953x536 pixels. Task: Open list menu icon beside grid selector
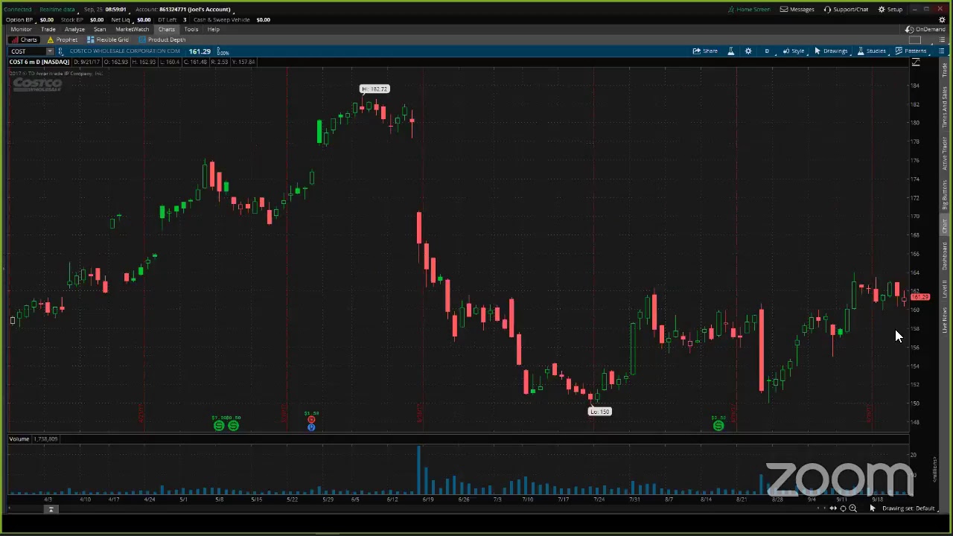[x=941, y=39]
